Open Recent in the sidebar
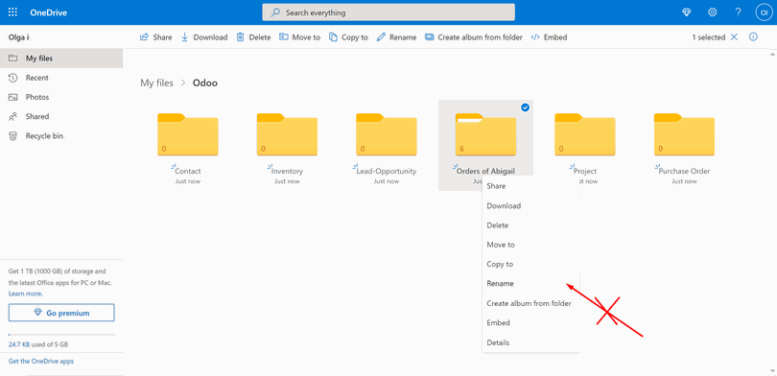 [x=61, y=78]
